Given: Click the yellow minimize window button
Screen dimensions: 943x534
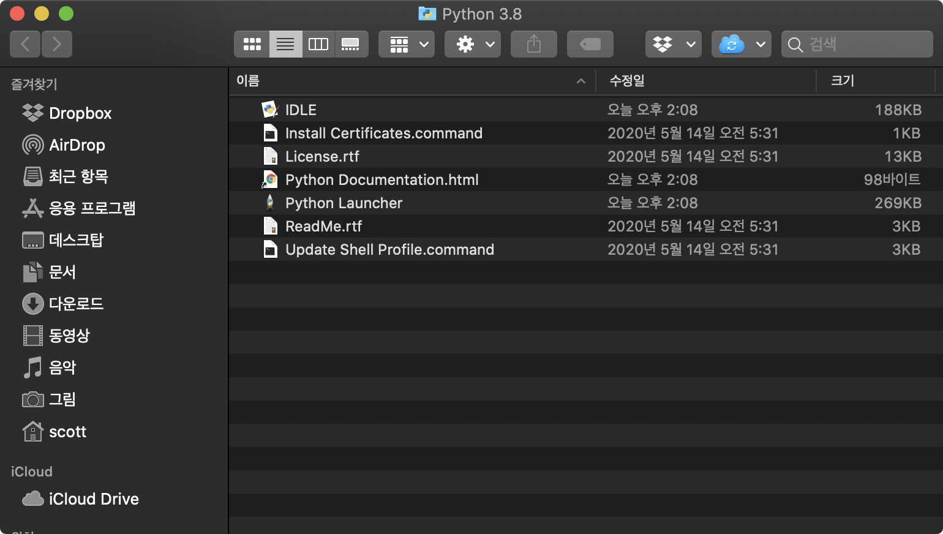Looking at the screenshot, I should pyautogui.click(x=42, y=13).
